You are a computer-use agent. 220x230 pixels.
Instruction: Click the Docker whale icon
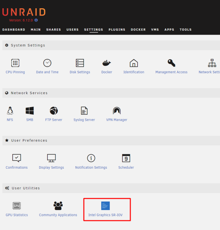click(x=107, y=63)
